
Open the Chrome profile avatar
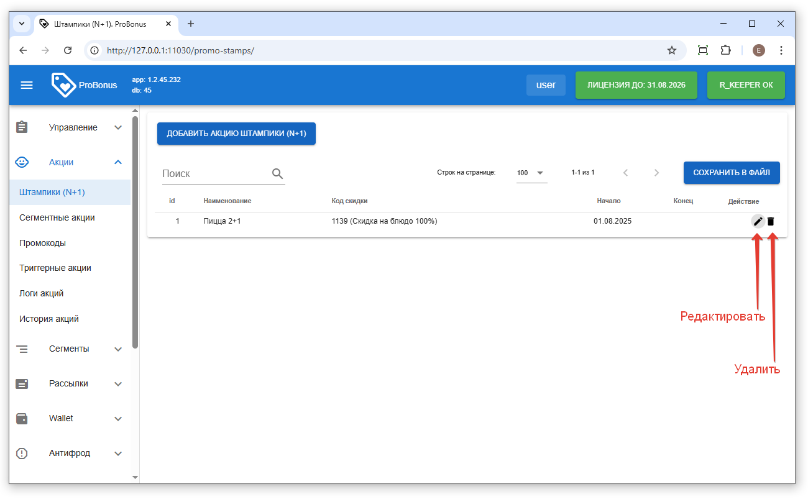[759, 50]
